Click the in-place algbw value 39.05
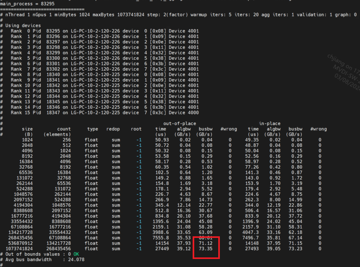The image size is (360, 267). coord(274,249)
